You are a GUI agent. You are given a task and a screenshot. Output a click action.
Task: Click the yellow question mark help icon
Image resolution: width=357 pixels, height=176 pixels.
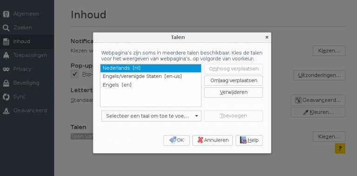[x=340, y=149]
